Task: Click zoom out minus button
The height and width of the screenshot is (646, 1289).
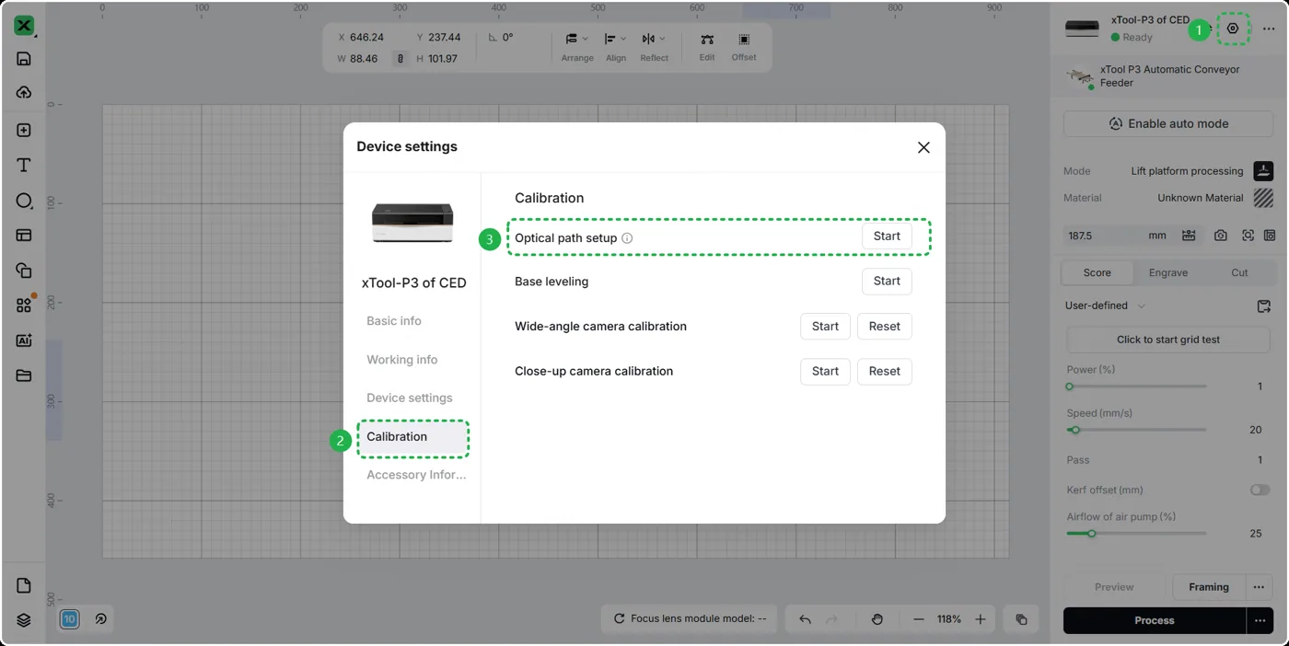Action: 918,619
